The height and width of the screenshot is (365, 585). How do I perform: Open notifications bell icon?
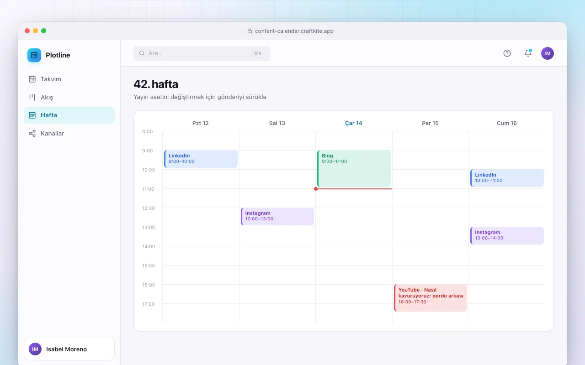coord(528,53)
